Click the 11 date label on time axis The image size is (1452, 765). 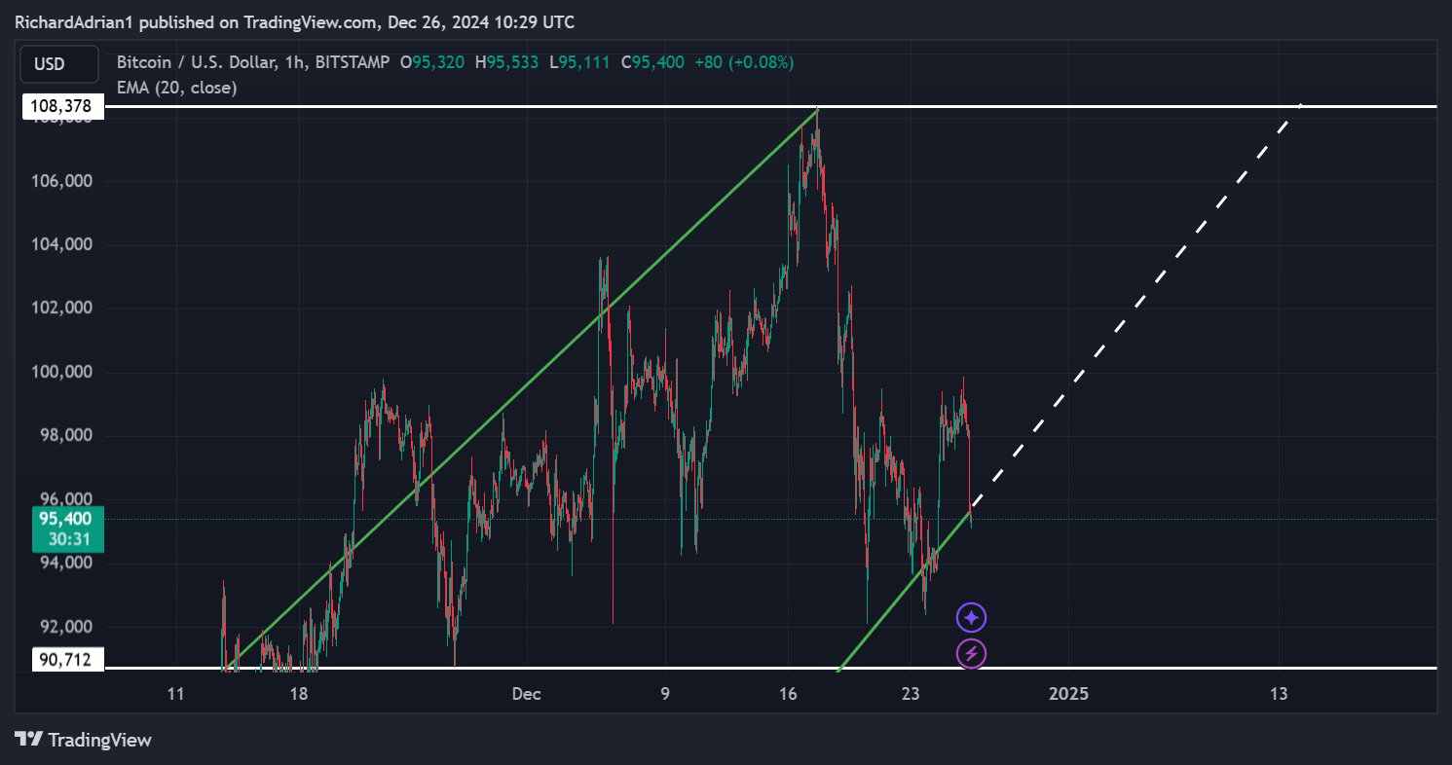point(175,694)
